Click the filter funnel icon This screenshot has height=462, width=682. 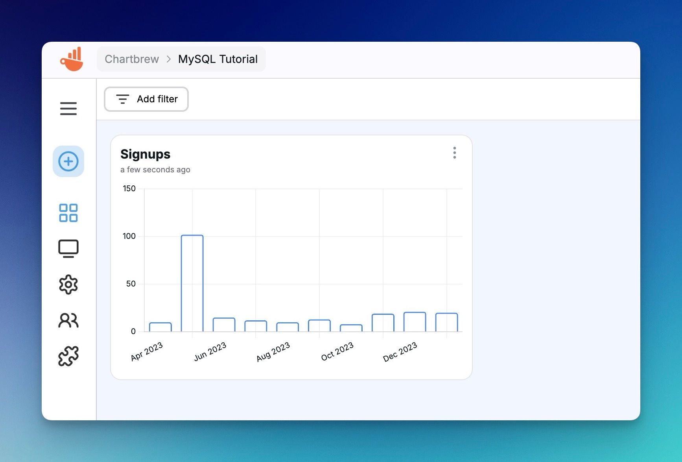coord(122,99)
